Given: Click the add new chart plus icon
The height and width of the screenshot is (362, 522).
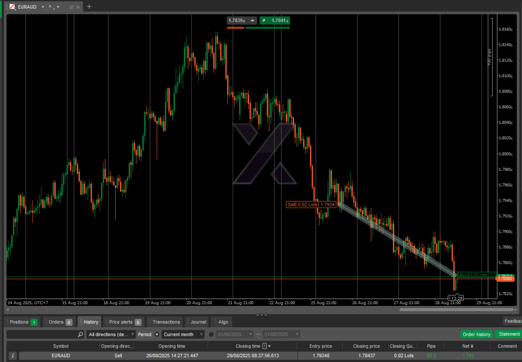Looking at the screenshot, I should coord(89,7).
